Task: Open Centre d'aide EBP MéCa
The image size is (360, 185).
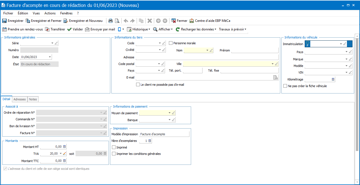Action: 210,21
